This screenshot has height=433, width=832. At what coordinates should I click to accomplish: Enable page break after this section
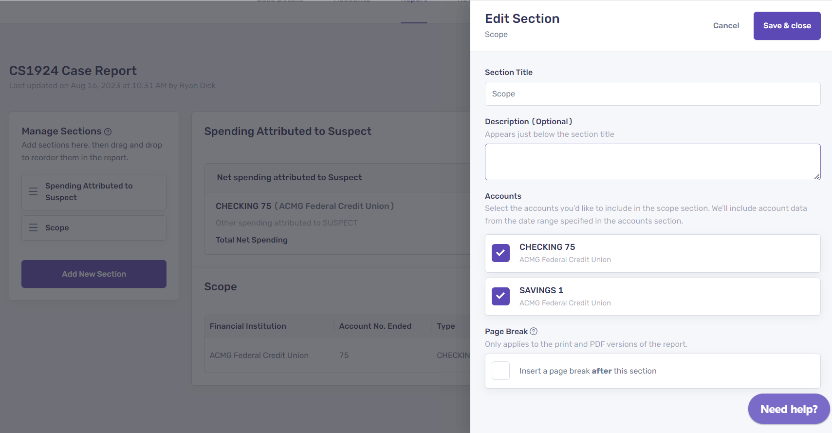point(500,371)
